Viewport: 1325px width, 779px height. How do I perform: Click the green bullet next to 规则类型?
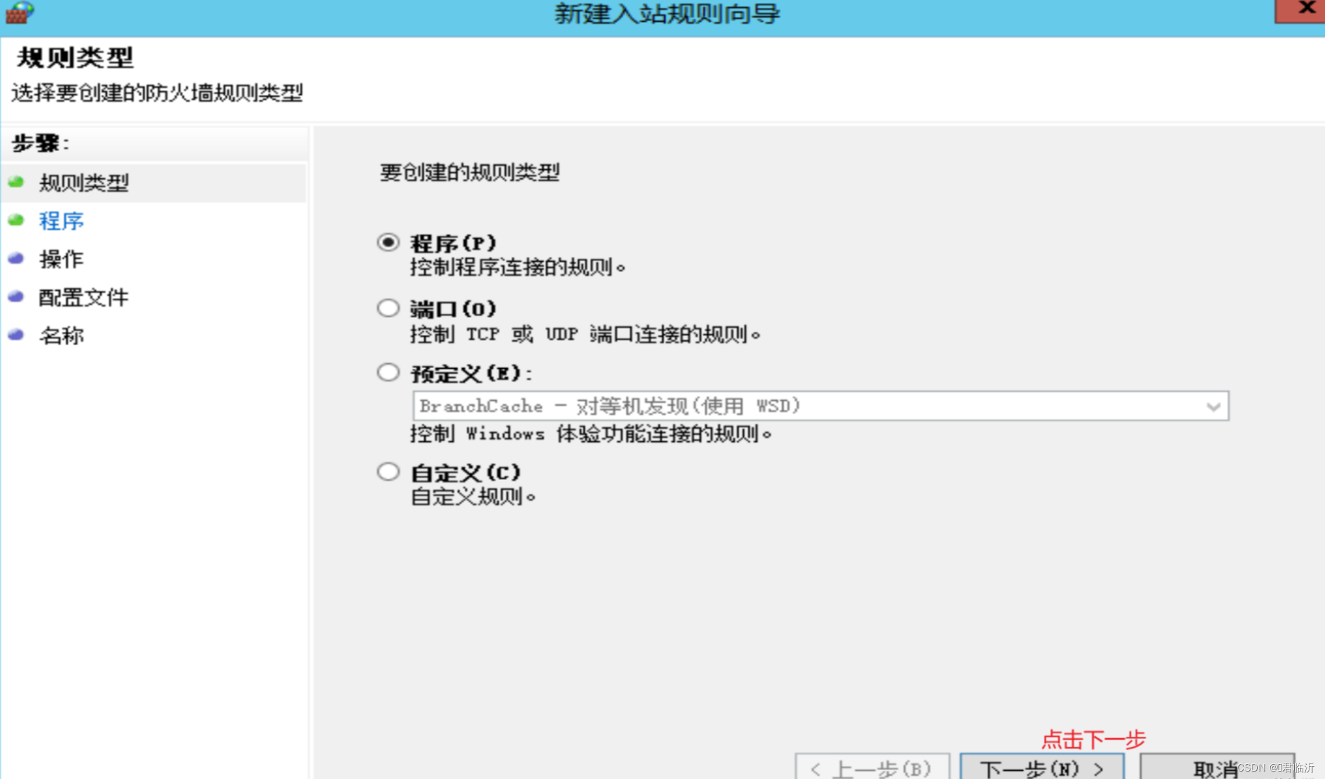pos(16,182)
